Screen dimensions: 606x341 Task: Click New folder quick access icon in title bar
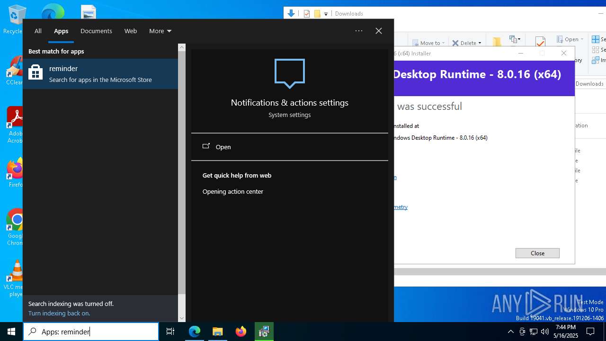(317, 14)
